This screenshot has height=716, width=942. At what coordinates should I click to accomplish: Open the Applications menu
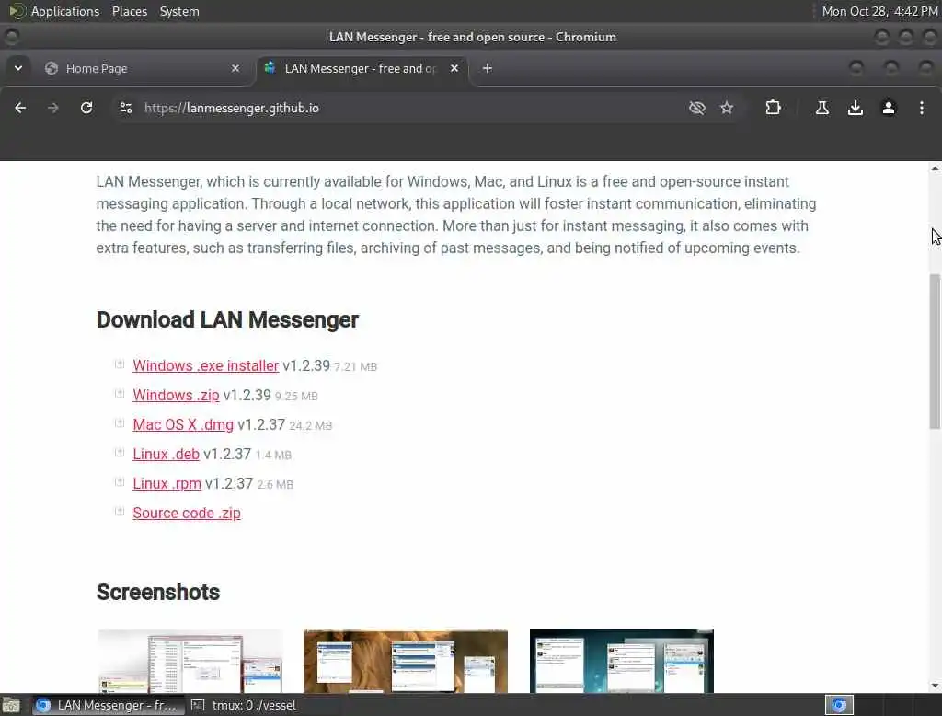65,11
